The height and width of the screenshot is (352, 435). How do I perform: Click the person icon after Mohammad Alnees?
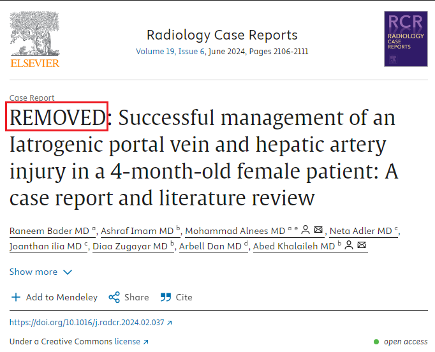coord(306,230)
